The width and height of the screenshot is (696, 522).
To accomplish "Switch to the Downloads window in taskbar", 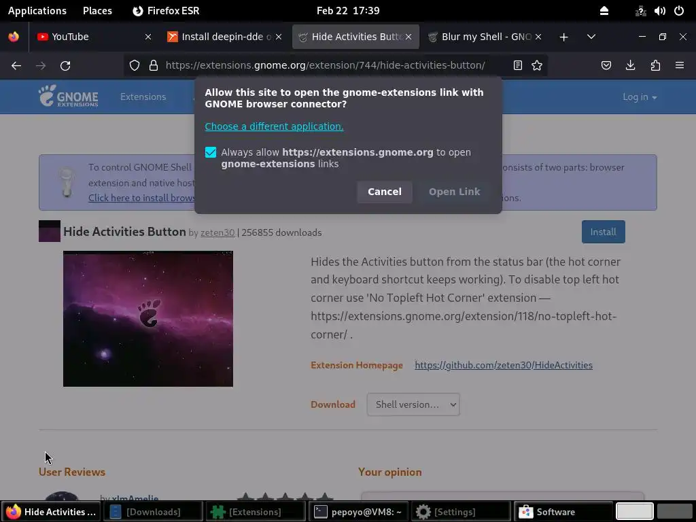I will point(153,512).
